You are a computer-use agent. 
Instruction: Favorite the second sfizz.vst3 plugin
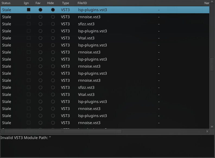tap(40, 87)
